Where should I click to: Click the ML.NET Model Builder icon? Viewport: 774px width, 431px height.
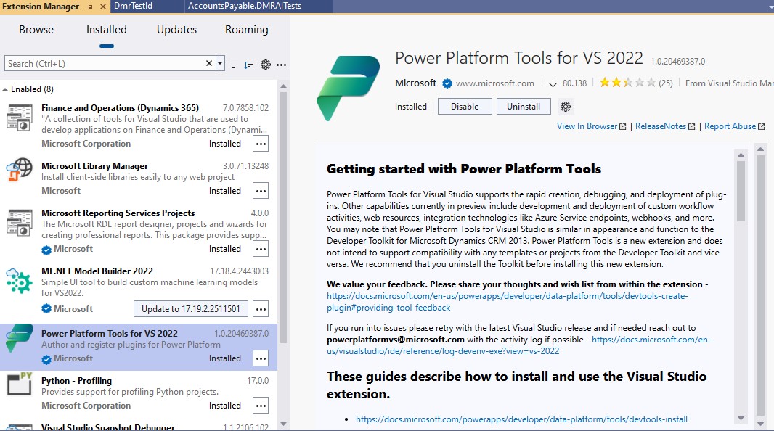coord(20,281)
